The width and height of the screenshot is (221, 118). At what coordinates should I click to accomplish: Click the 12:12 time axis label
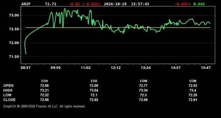coord(116,68)
